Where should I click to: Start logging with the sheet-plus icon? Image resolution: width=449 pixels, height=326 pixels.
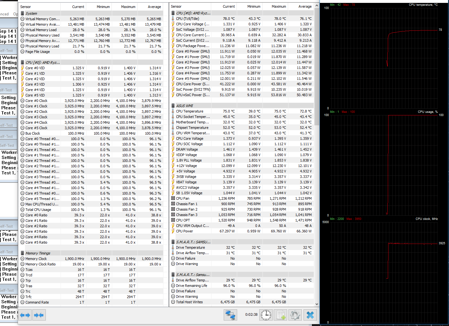(x=281, y=315)
